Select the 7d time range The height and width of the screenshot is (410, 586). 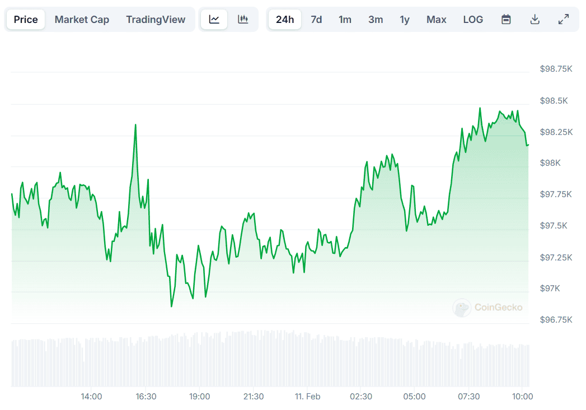(x=316, y=20)
